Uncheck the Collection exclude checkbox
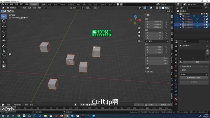Image resolution: width=210 pixels, height=118 pixels. pos(202,14)
